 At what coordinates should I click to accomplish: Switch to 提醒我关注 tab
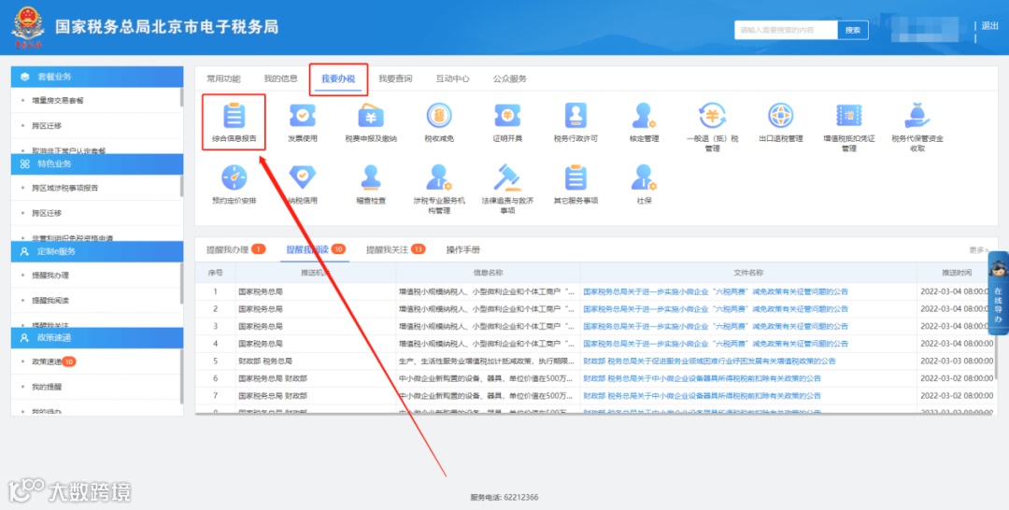396,249
